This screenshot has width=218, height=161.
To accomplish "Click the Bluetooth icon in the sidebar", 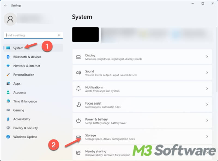I will click(x=8, y=57).
